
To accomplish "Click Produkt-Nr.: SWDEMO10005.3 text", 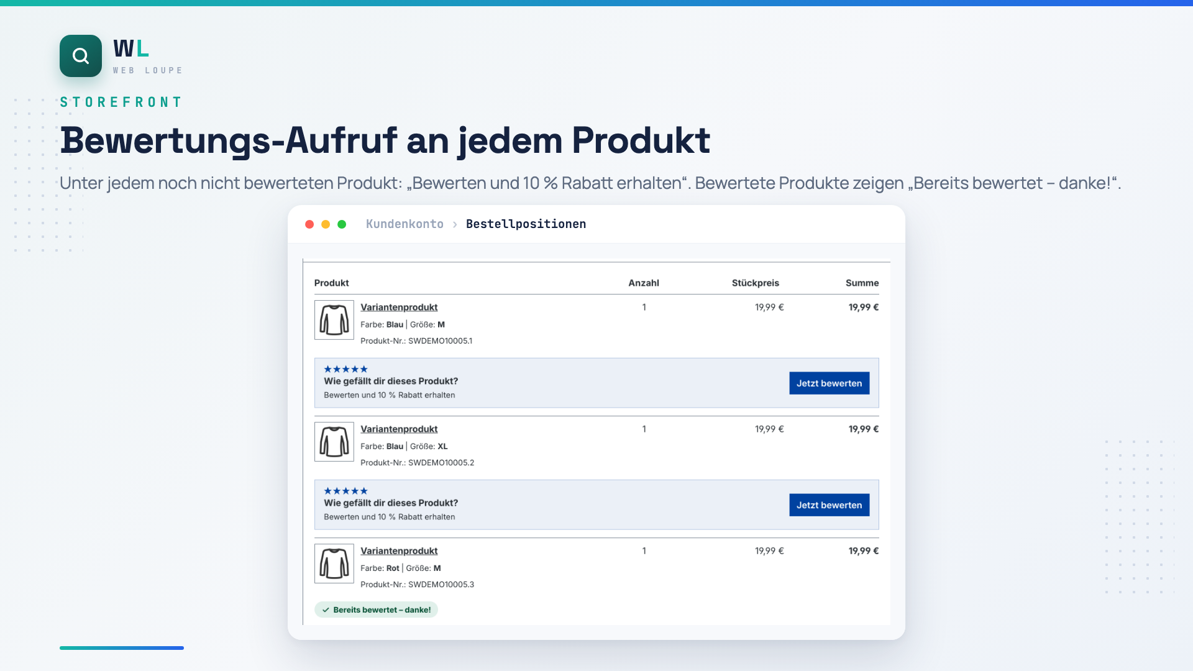I will [417, 584].
